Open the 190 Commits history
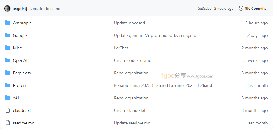Viewport: 273px width, 129px height. pyautogui.click(x=255, y=9)
